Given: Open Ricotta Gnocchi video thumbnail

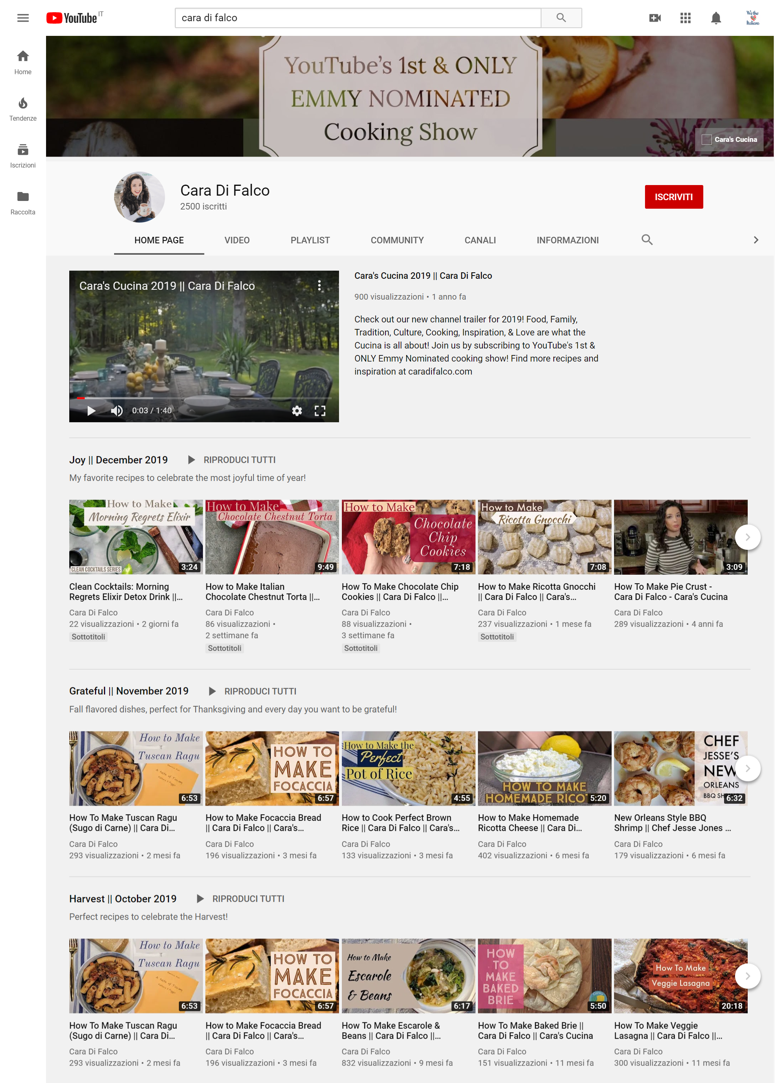Looking at the screenshot, I should click(544, 537).
